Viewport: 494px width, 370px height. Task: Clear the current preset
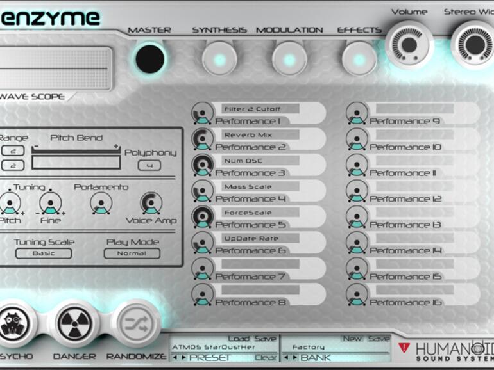coord(266,357)
